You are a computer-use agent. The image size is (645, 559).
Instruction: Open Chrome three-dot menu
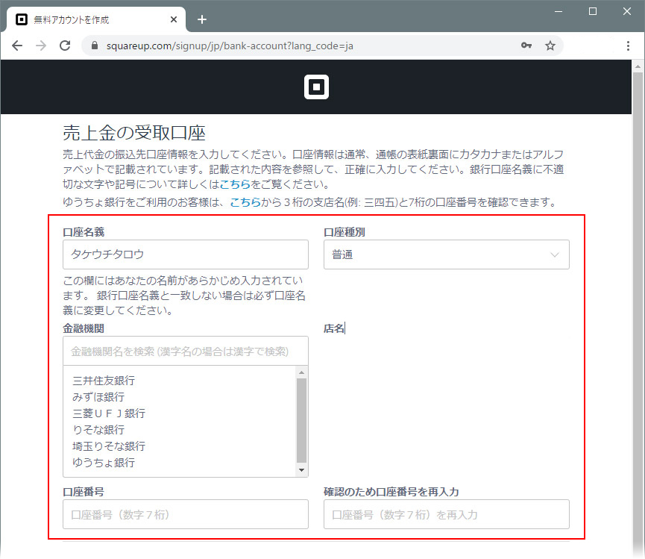(629, 46)
